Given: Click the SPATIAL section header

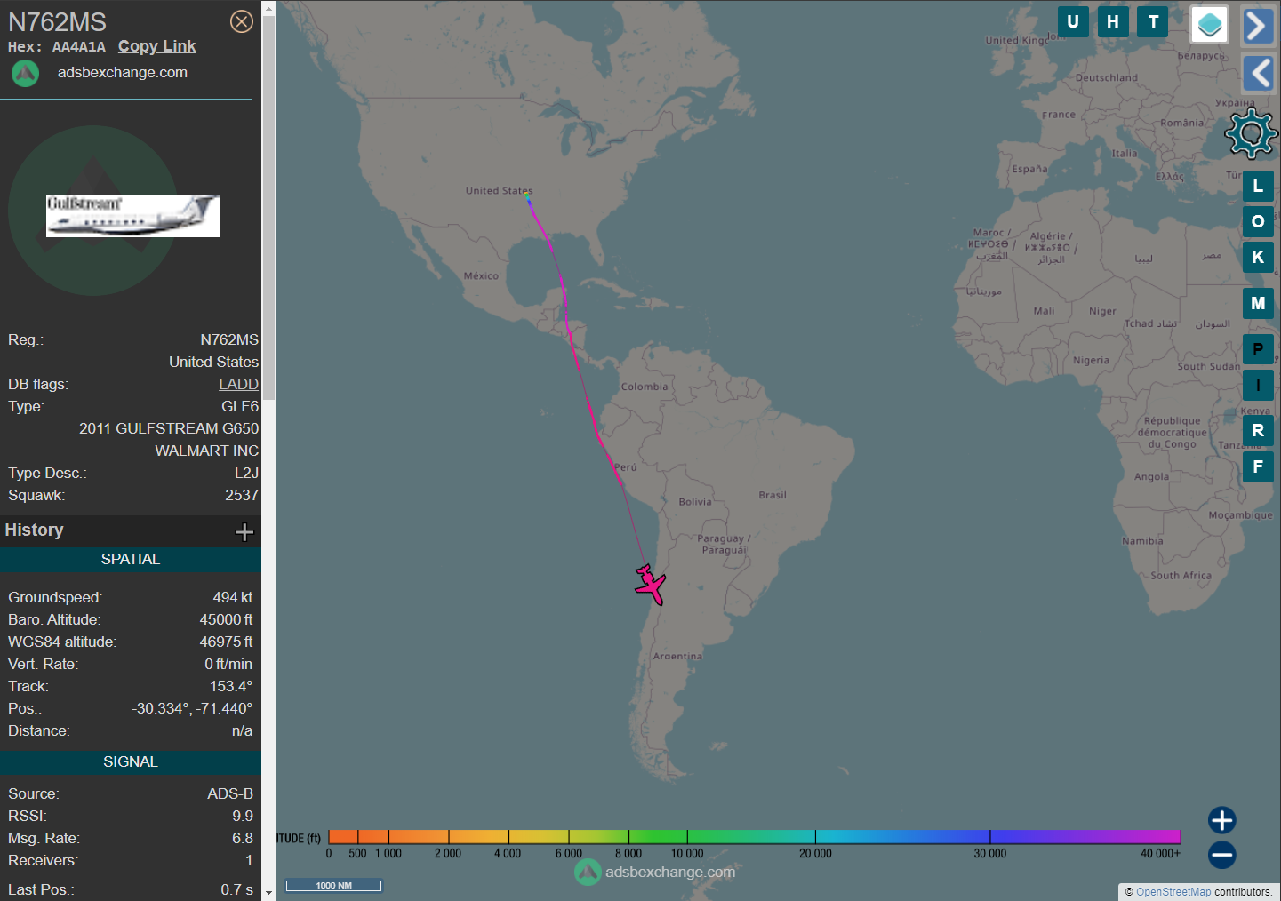Looking at the screenshot, I should tap(131, 560).
